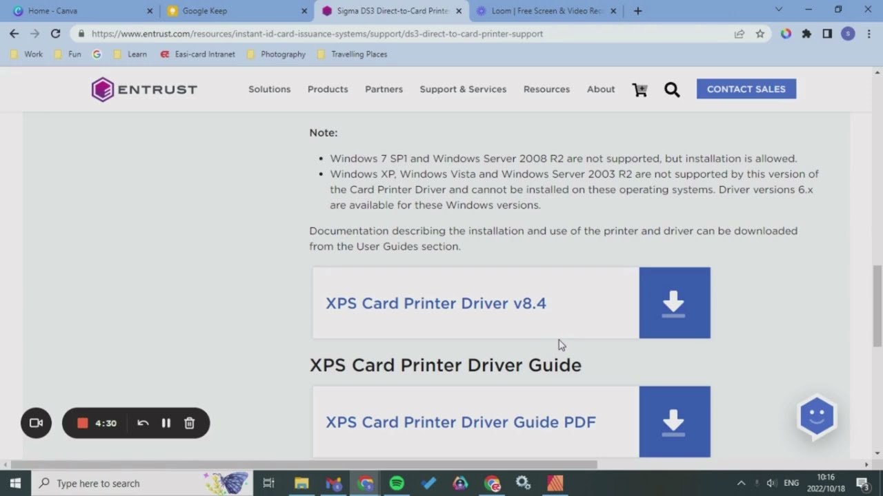Download the XPS Card Printer Driver Guide PDF
883x496 pixels.
tap(675, 422)
